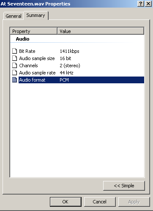Click the Property column header
This screenshot has width=153, height=211.
click(x=34, y=31)
